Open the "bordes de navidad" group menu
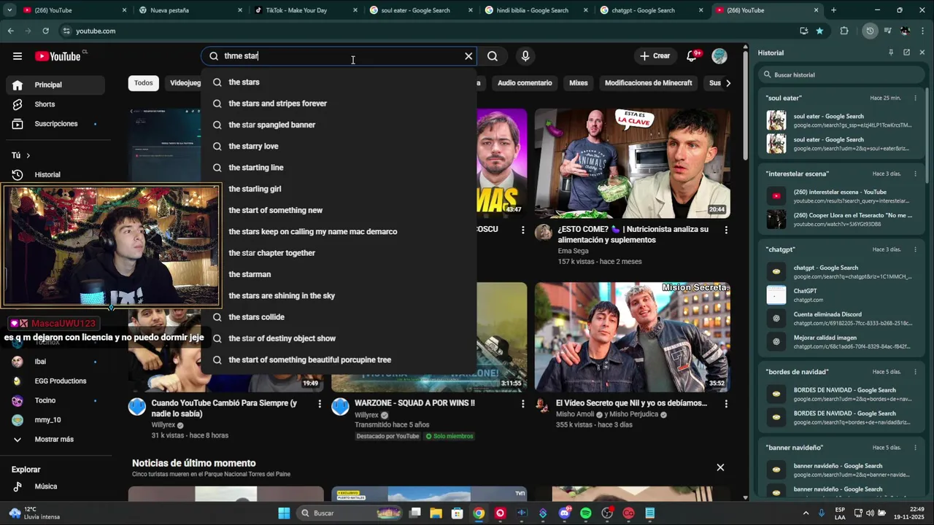The image size is (934, 525). click(916, 372)
